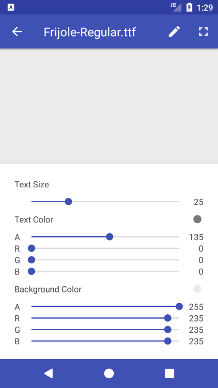218x388 pixels.
Task: Tap the fullscreen preview icon
Action: (203, 32)
